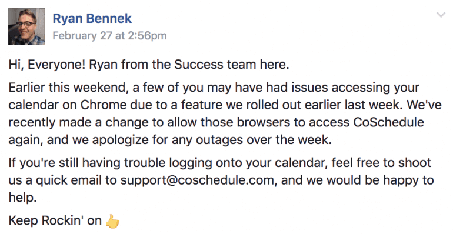This screenshot has height=234, width=453.
Task: Click the word 'CoSchedule' in the post
Action: click(x=388, y=122)
